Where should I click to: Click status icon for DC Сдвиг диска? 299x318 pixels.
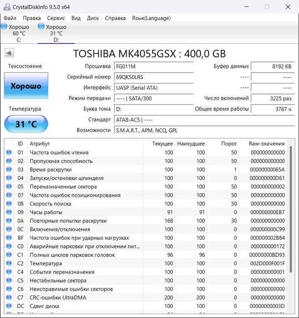pyautogui.click(x=9, y=306)
